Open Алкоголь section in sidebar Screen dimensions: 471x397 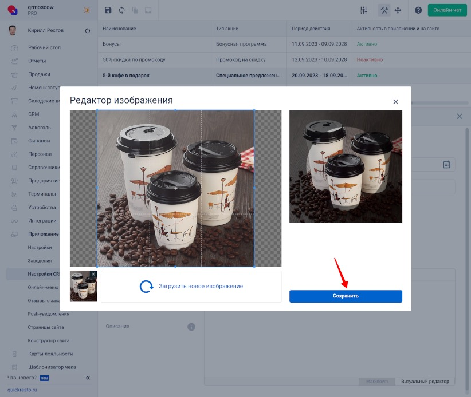[x=40, y=128]
